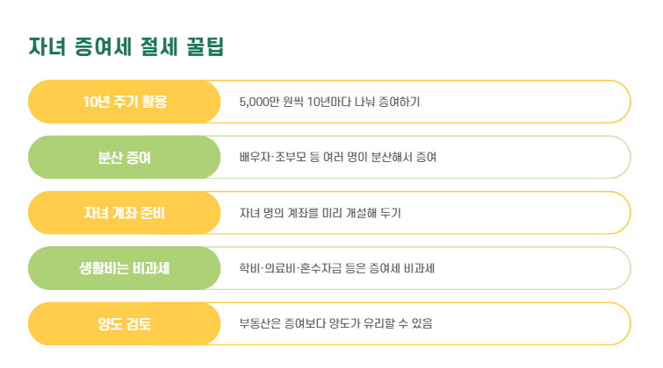Screen dimensions: 663x368
Task: Select the yellow 10년 주기 활용 label
Action: (125, 102)
